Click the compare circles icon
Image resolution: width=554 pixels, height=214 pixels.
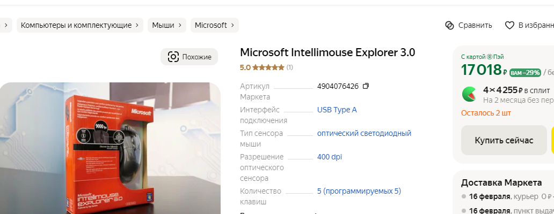[449, 25]
